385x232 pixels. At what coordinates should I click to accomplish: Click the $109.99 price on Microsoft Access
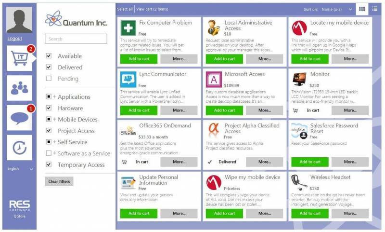coord(231,85)
